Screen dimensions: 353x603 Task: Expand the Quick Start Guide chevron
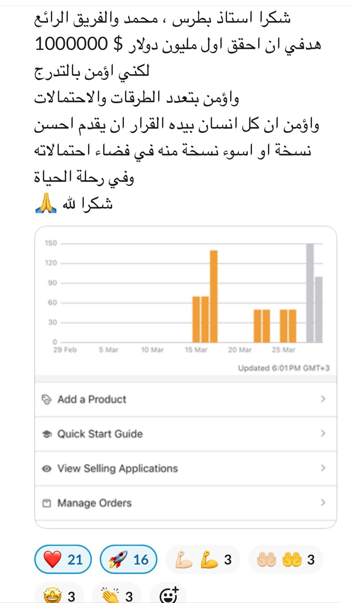coord(323,433)
